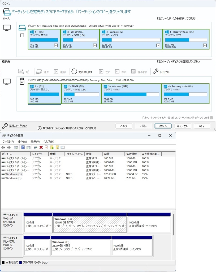Click the yellow folder with green arrow icon

52,147
